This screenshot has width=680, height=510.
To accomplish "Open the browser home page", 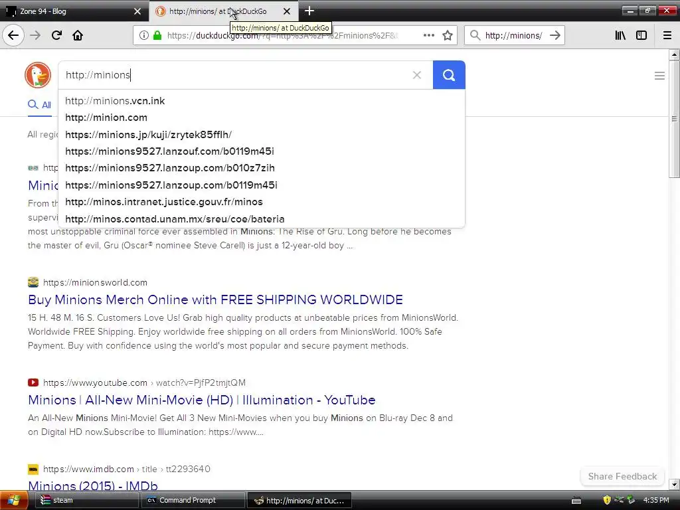I will 78,35.
